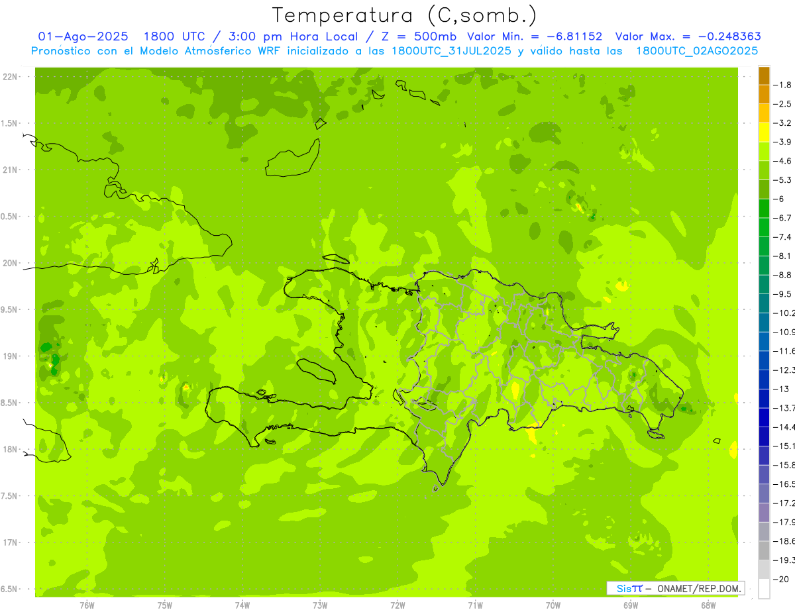Click the 'Valor Max. = -0.248363' text

688,37
